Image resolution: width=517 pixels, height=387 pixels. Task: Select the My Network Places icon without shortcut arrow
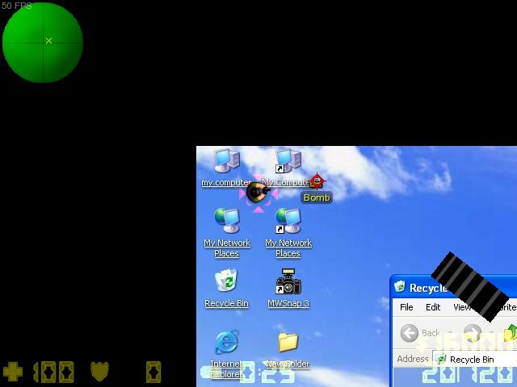(227, 220)
